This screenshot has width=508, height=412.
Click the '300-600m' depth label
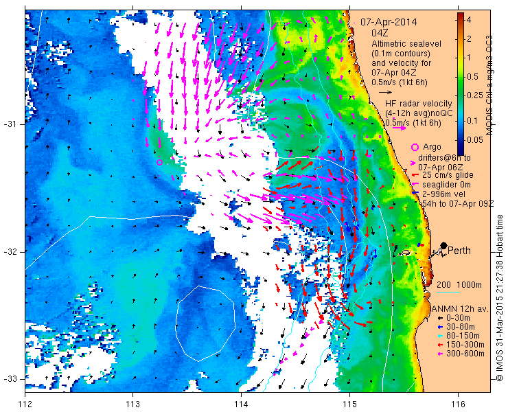(465, 354)
